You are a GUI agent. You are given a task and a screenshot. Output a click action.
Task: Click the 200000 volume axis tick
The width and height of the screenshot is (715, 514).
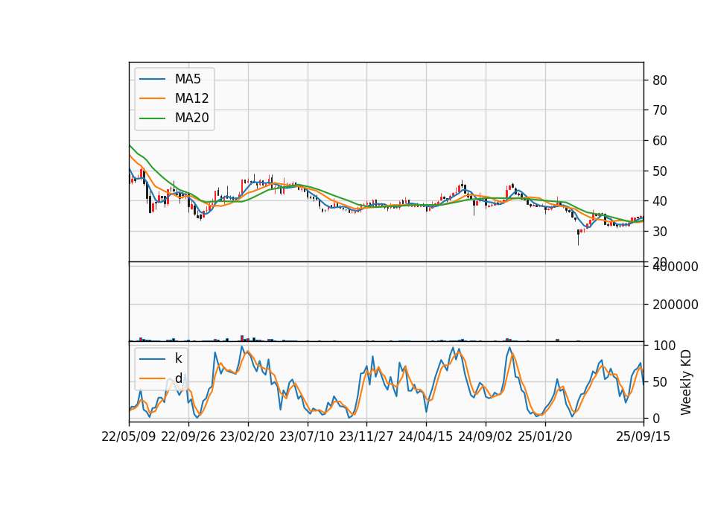[676, 305]
